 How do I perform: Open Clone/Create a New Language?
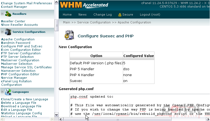tap(25, 99)
